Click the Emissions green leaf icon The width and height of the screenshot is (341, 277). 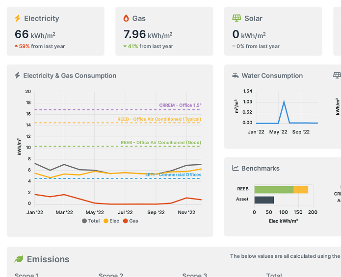19,259
